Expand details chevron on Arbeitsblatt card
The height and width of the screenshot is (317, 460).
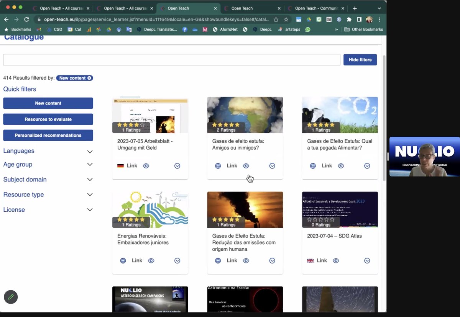click(x=177, y=166)
